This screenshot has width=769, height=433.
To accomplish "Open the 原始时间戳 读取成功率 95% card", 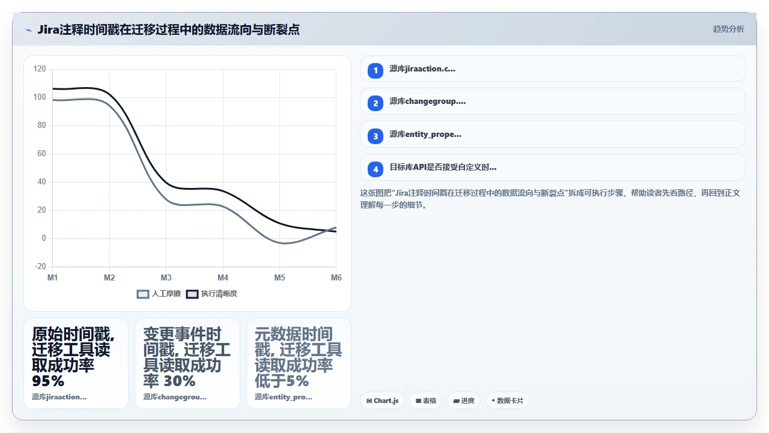I will pyautogui.click(x=76, y=363).
